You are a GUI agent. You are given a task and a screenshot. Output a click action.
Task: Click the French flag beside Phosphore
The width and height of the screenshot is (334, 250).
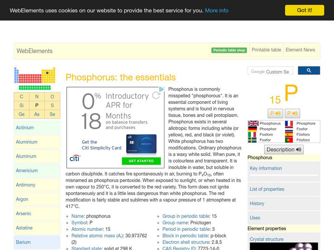(x=289, y=124)
